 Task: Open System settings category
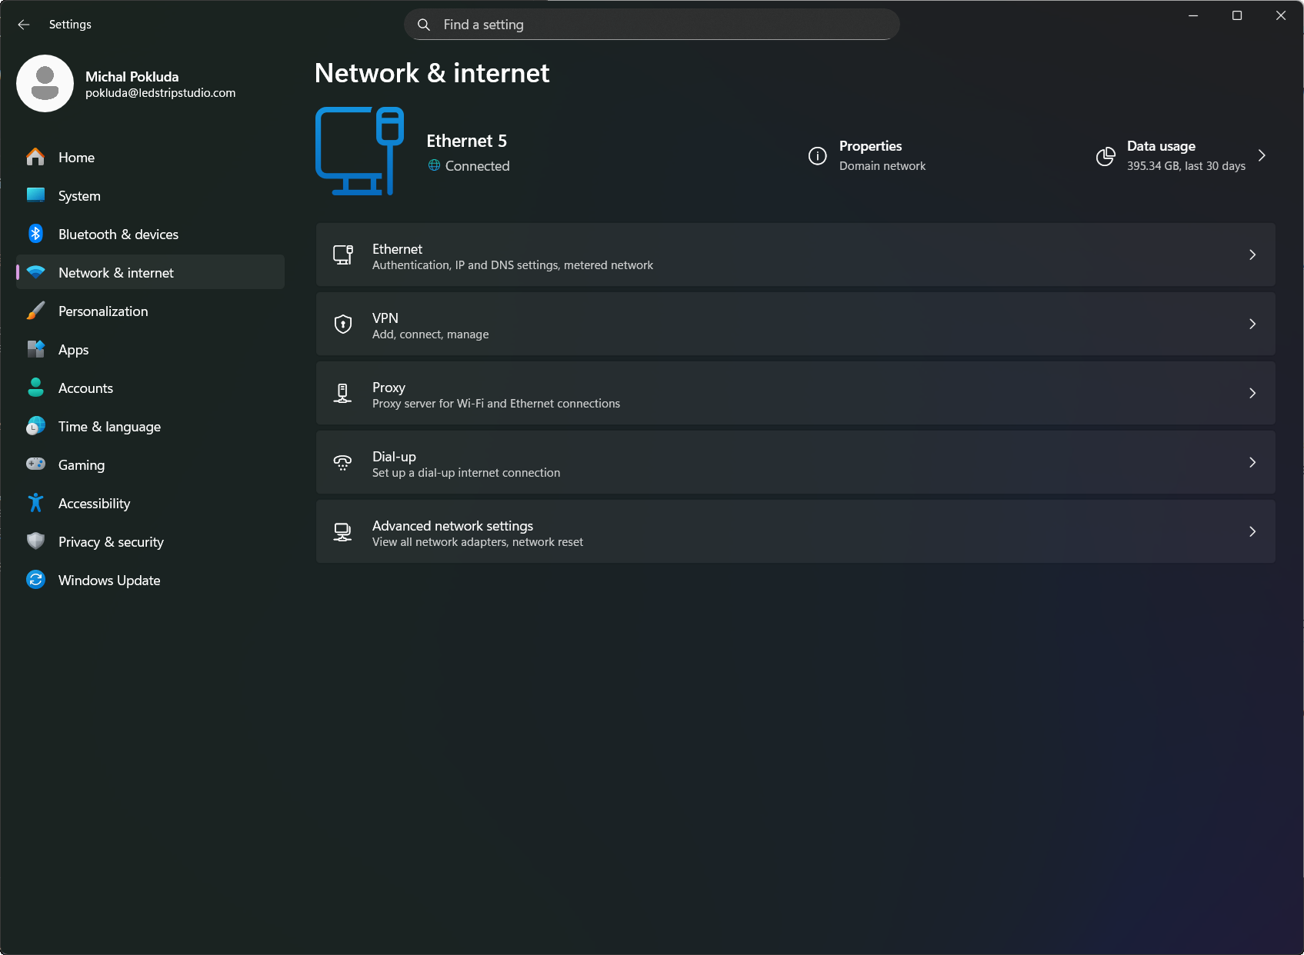coord(150,195)
